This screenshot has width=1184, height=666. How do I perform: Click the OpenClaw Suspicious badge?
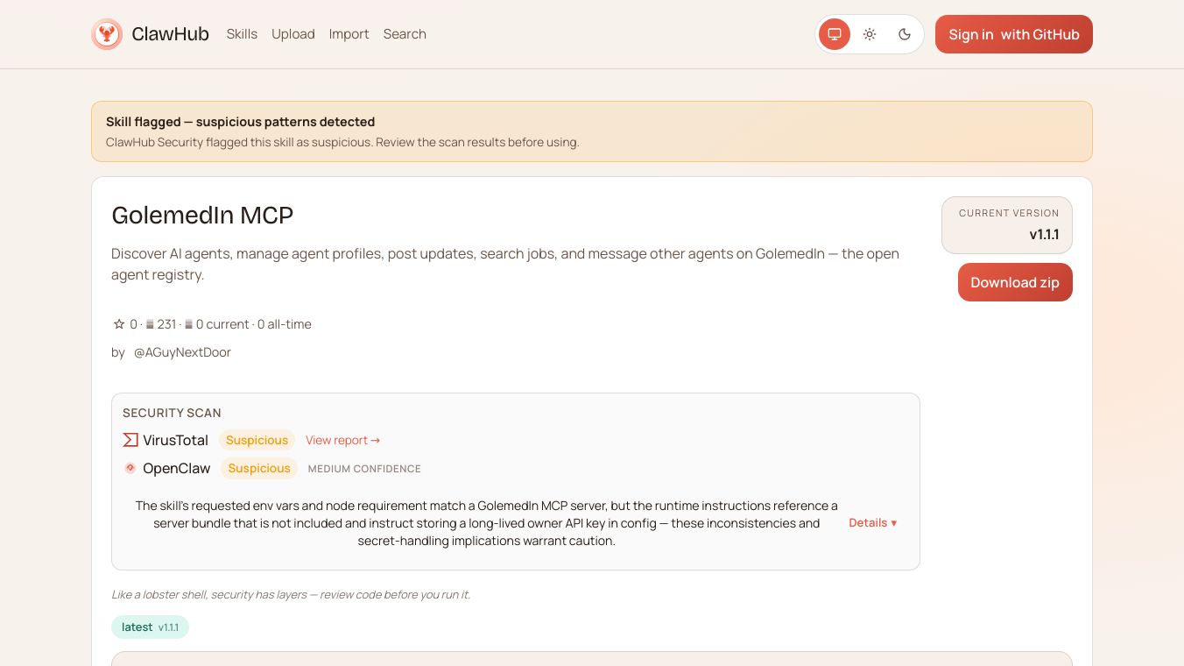pos(259,468)
